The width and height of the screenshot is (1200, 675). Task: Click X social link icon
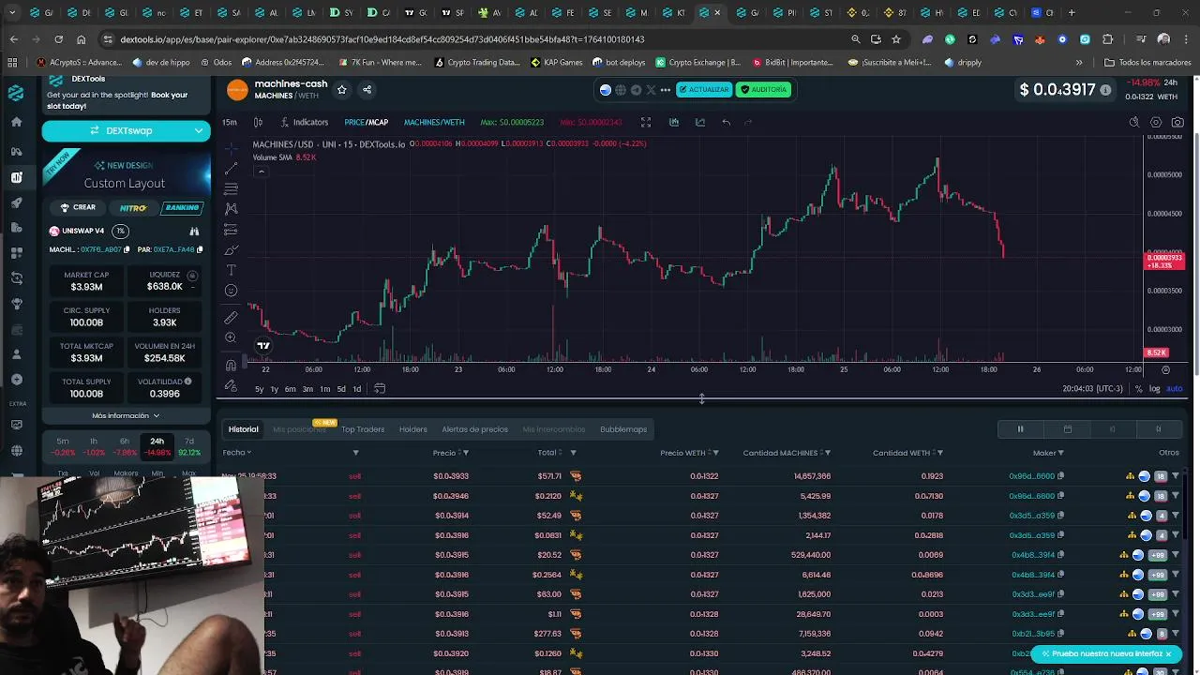[x=651, y=90]
